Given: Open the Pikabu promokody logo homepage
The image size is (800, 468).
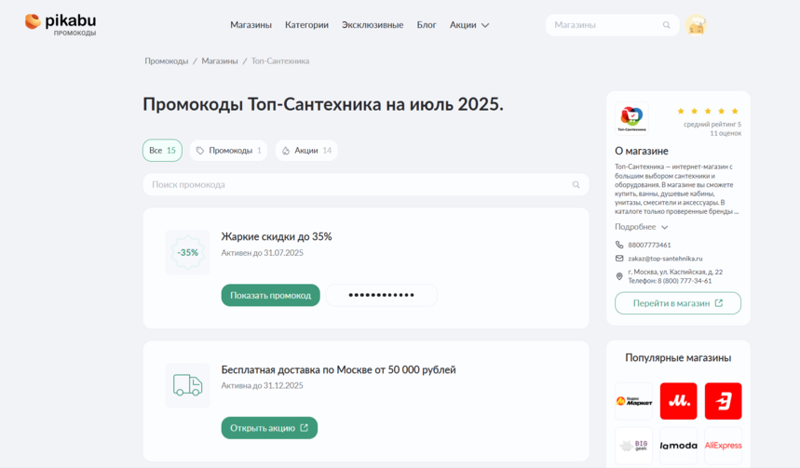Looking at the screenshot, I should click(x=61, y=23).
